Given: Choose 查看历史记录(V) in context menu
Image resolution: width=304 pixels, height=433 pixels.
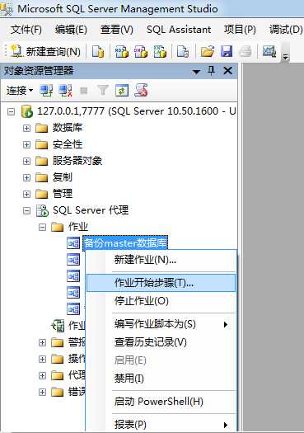Looking at the screenshot, I should click(161, 342).
